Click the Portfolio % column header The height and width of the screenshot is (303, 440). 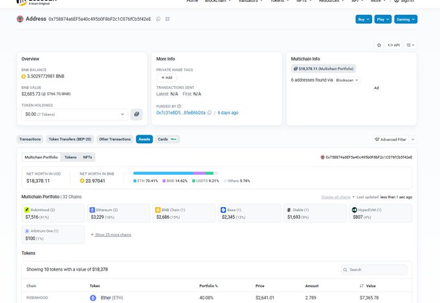click(x=208, y=286)
